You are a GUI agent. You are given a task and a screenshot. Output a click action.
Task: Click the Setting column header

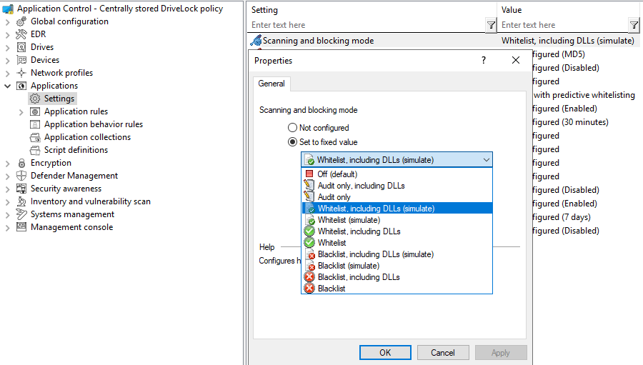(x=372, y=10)
